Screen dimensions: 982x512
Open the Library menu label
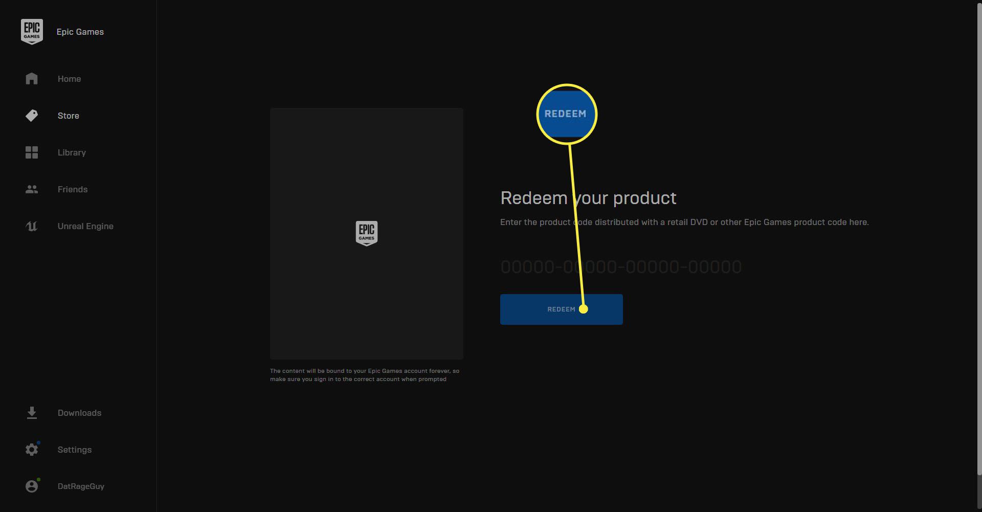(x=72, y=152)
